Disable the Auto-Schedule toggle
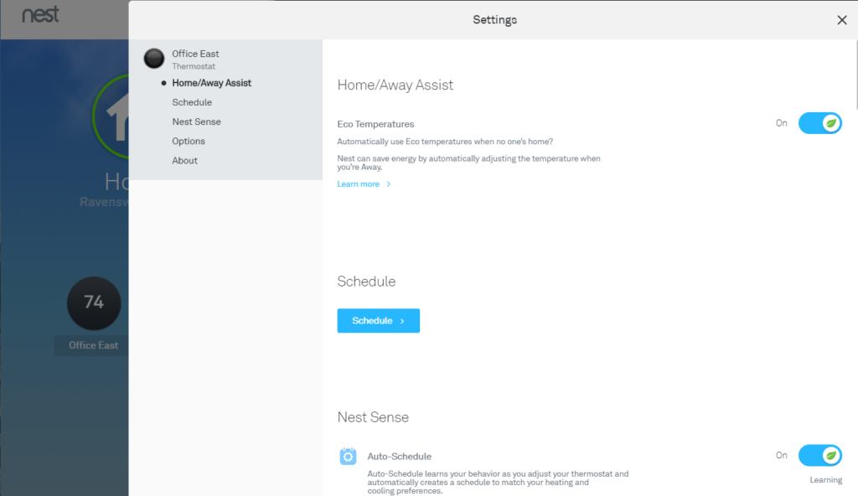Screen dimensions: 858x496 (x=819, y=456)
